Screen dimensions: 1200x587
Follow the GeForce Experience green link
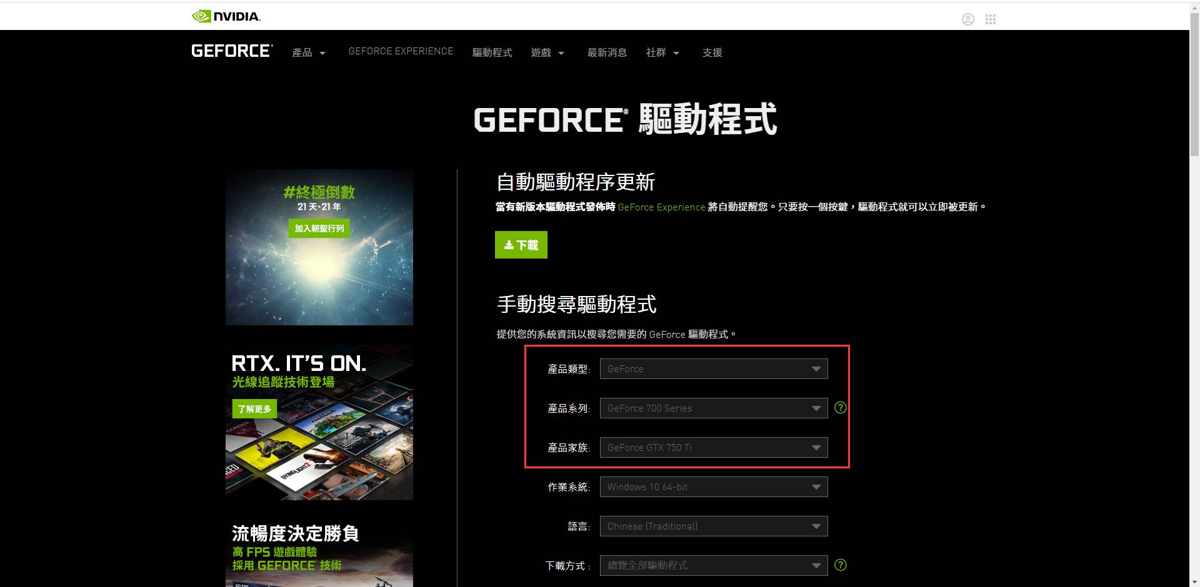[x=661, y=207]
